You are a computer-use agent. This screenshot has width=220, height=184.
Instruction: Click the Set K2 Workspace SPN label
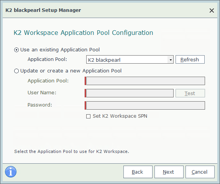(120, 116)
